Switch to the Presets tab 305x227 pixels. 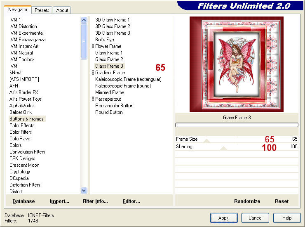pyautogui.click(x=42, y=10)
